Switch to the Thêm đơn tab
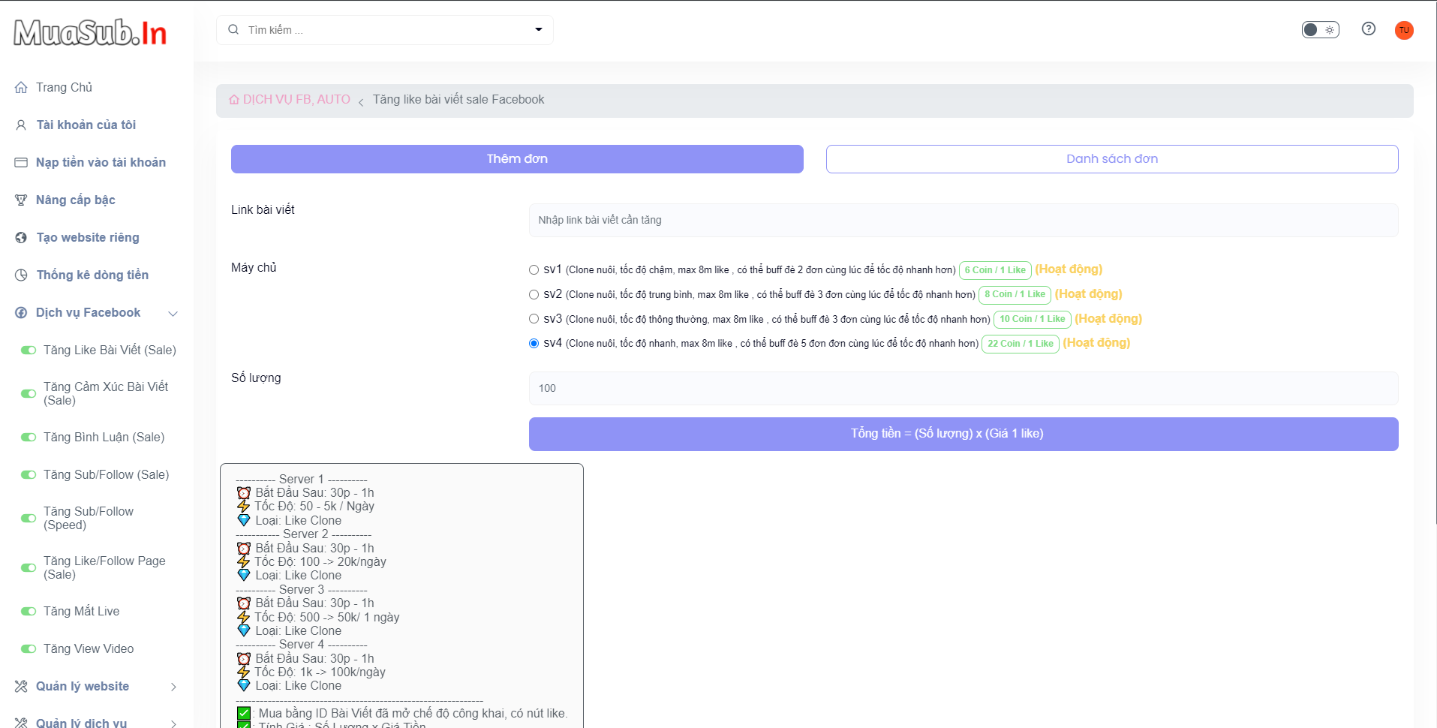This screenshot has width=1437, height=728. coord(517,159)
